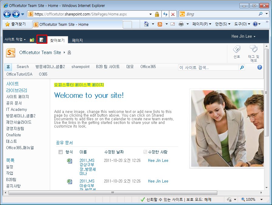Select the Officetutor Team Site - Home tab
The image size is (272, 205).
click(78, 24)
